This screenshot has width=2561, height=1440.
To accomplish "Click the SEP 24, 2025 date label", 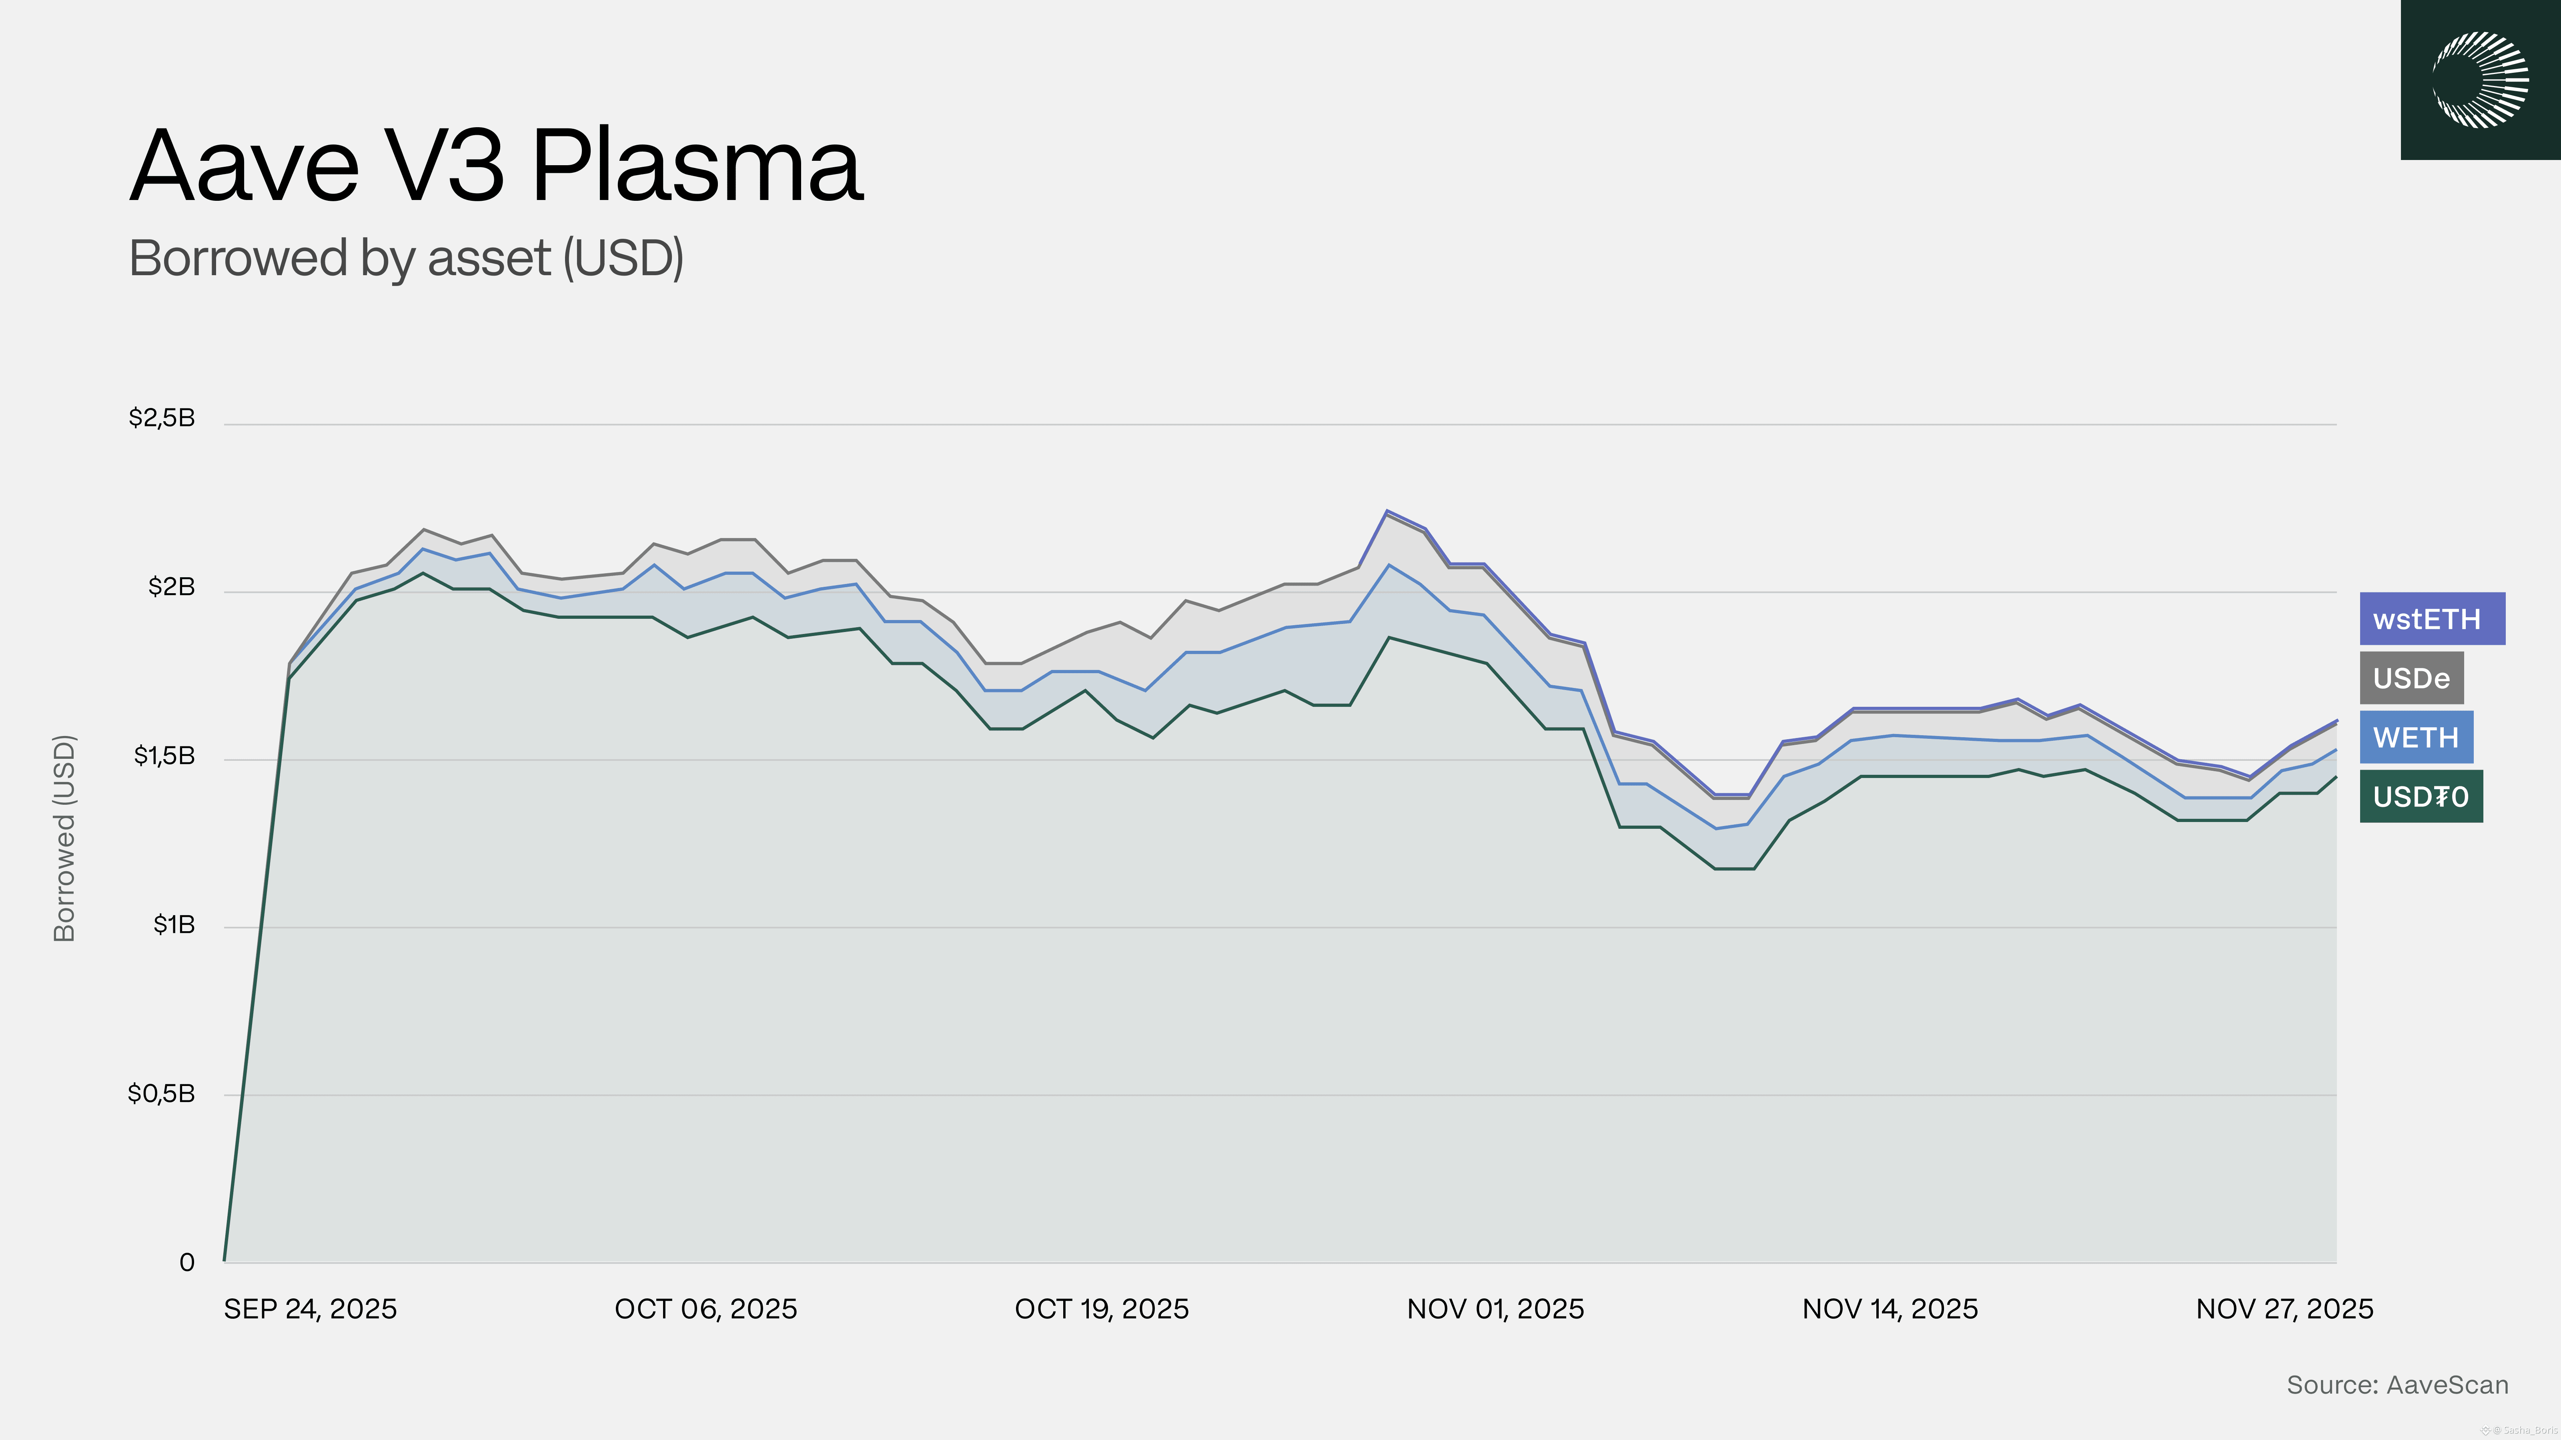I will (310, 1309).
